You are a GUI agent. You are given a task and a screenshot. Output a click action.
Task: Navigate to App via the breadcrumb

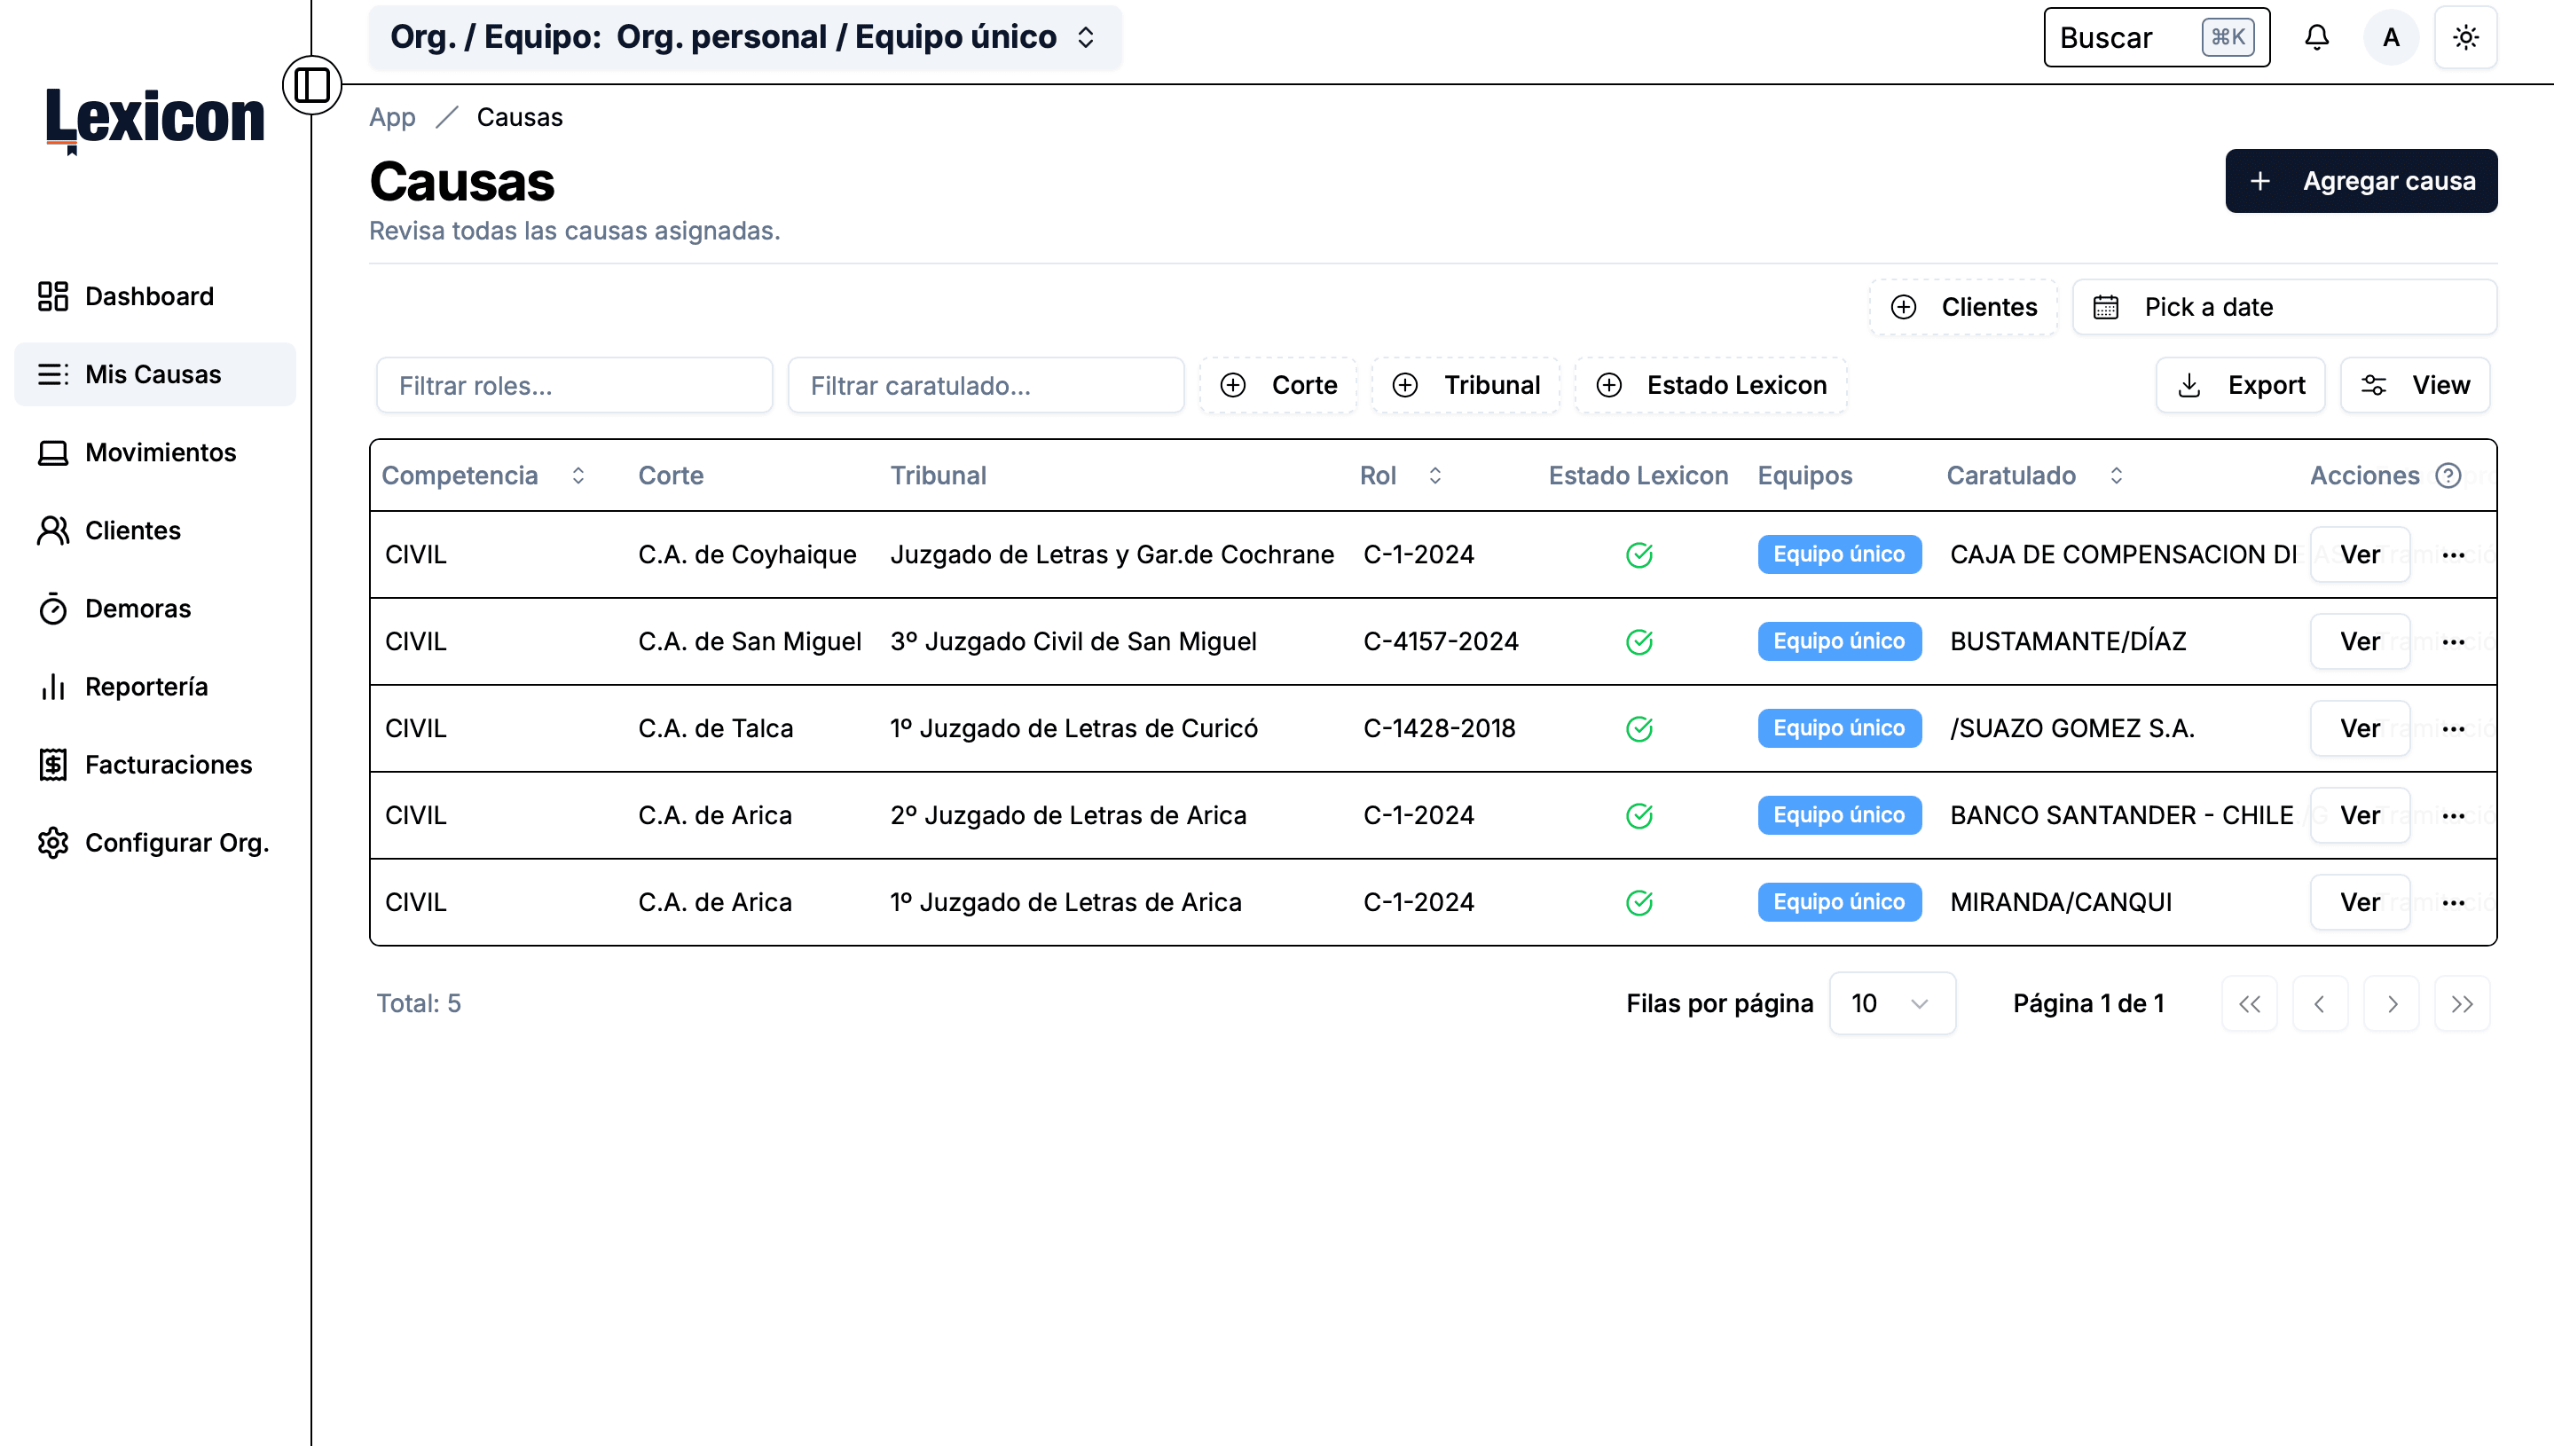(392, 116)
